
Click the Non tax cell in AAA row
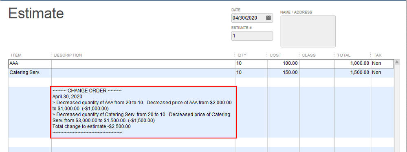(x=382, y=64)
